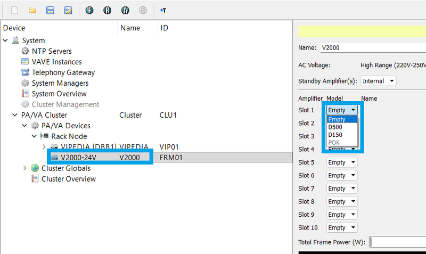Select Cluster Overview in the tree
This screenshot has height=254, width=426.
[x=69, y=179]
